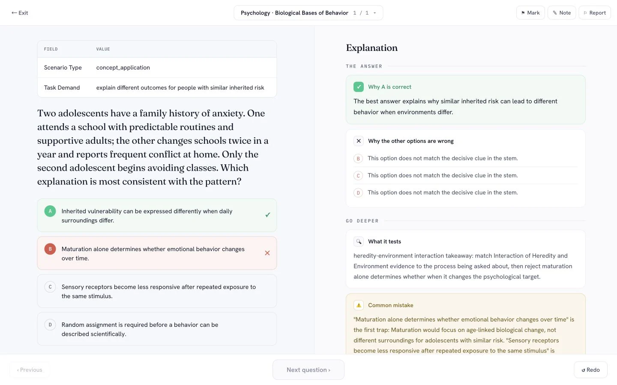Click the 'Why A is correct' header
Viewport: 617px width, 385px height.
(x=389, y=87)
